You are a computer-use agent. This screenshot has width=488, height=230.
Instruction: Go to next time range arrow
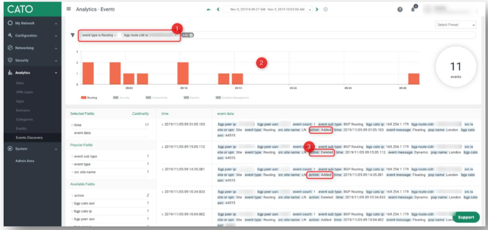[x=317, y=9]
